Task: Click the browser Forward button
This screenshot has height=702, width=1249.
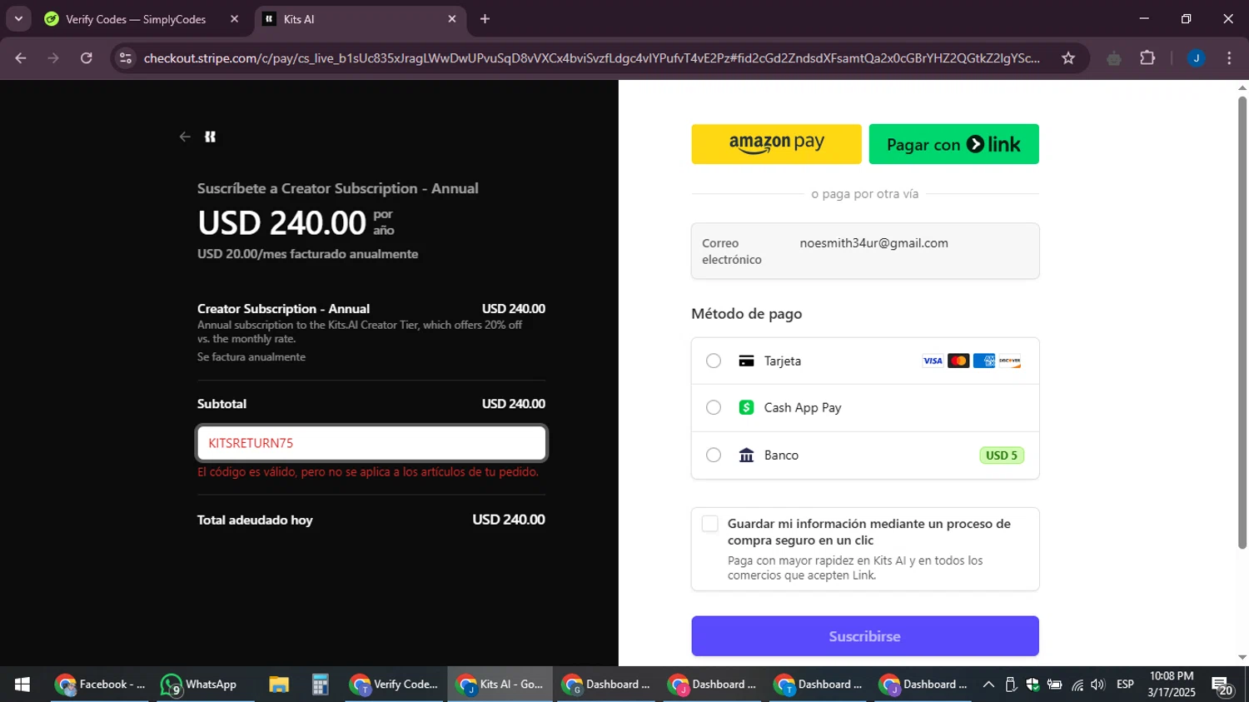Action: (53, 58)
